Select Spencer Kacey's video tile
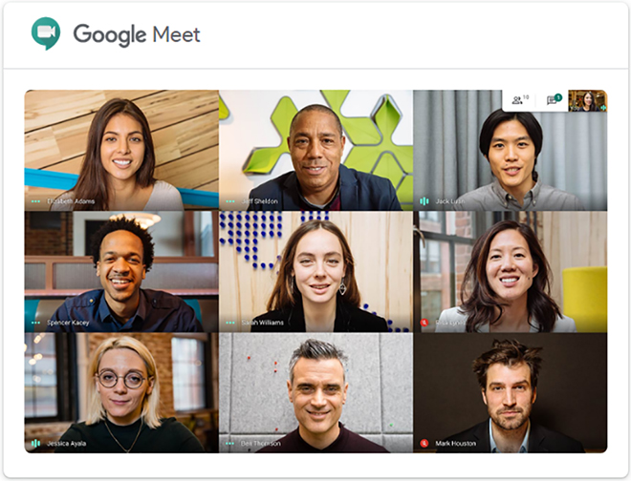Image resolution: width=631 pixels, height=481 pixels. (x=121, y=272)
